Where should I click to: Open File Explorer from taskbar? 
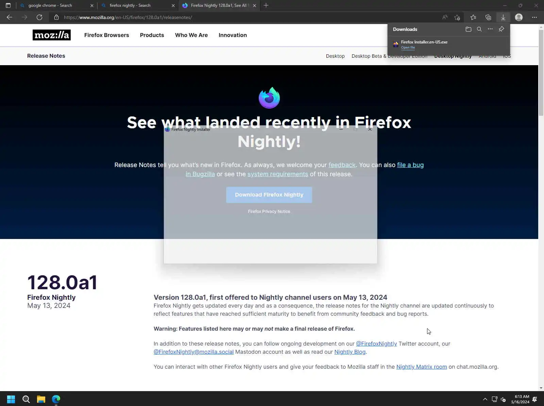[x=41, y=399]
